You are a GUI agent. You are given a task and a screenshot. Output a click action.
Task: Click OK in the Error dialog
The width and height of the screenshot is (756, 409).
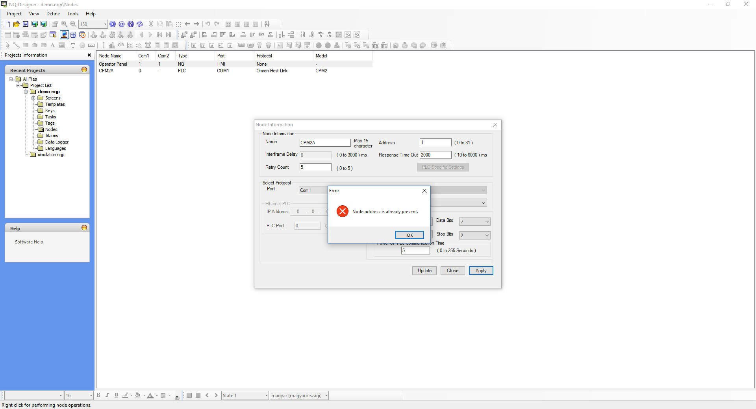coord(409,235)
